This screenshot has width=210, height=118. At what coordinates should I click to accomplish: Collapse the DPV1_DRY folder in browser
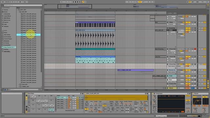click(17, 10)
